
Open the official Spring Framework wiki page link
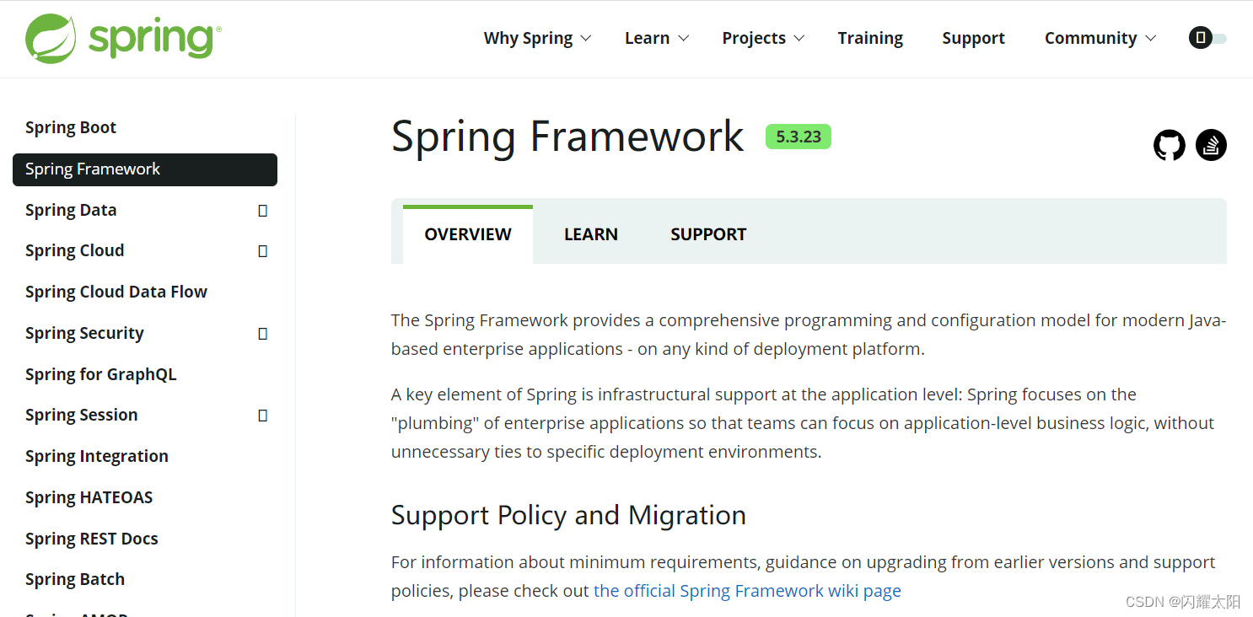tap(747, 590)
